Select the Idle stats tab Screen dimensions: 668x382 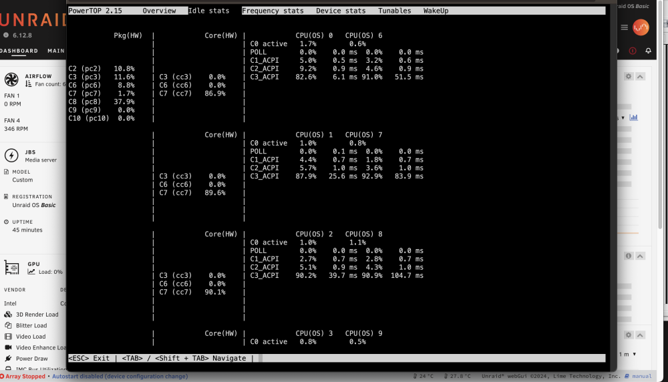(208, 11)
